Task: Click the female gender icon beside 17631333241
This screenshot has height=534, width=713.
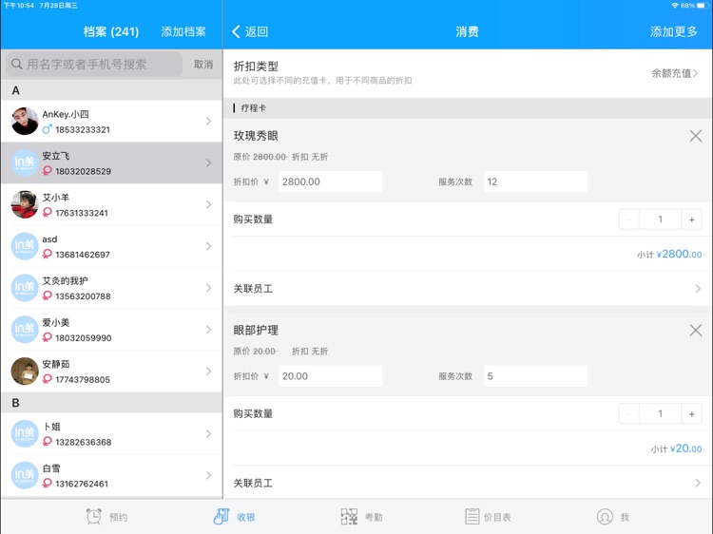Action: click(x=47, y=212)
